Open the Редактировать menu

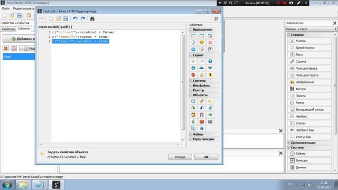coord(23,8)
